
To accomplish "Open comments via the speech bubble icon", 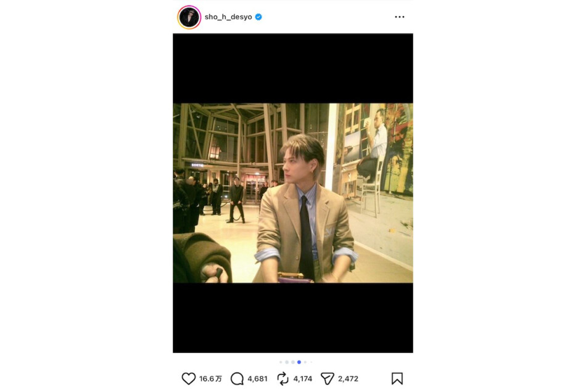I will pyautogui.click(x=237, y=378).
